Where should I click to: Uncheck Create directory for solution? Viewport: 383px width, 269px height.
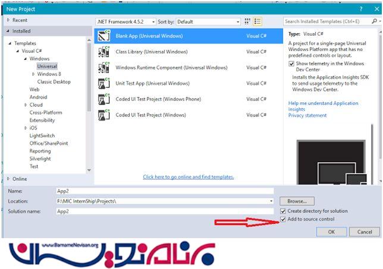[283, 211]
